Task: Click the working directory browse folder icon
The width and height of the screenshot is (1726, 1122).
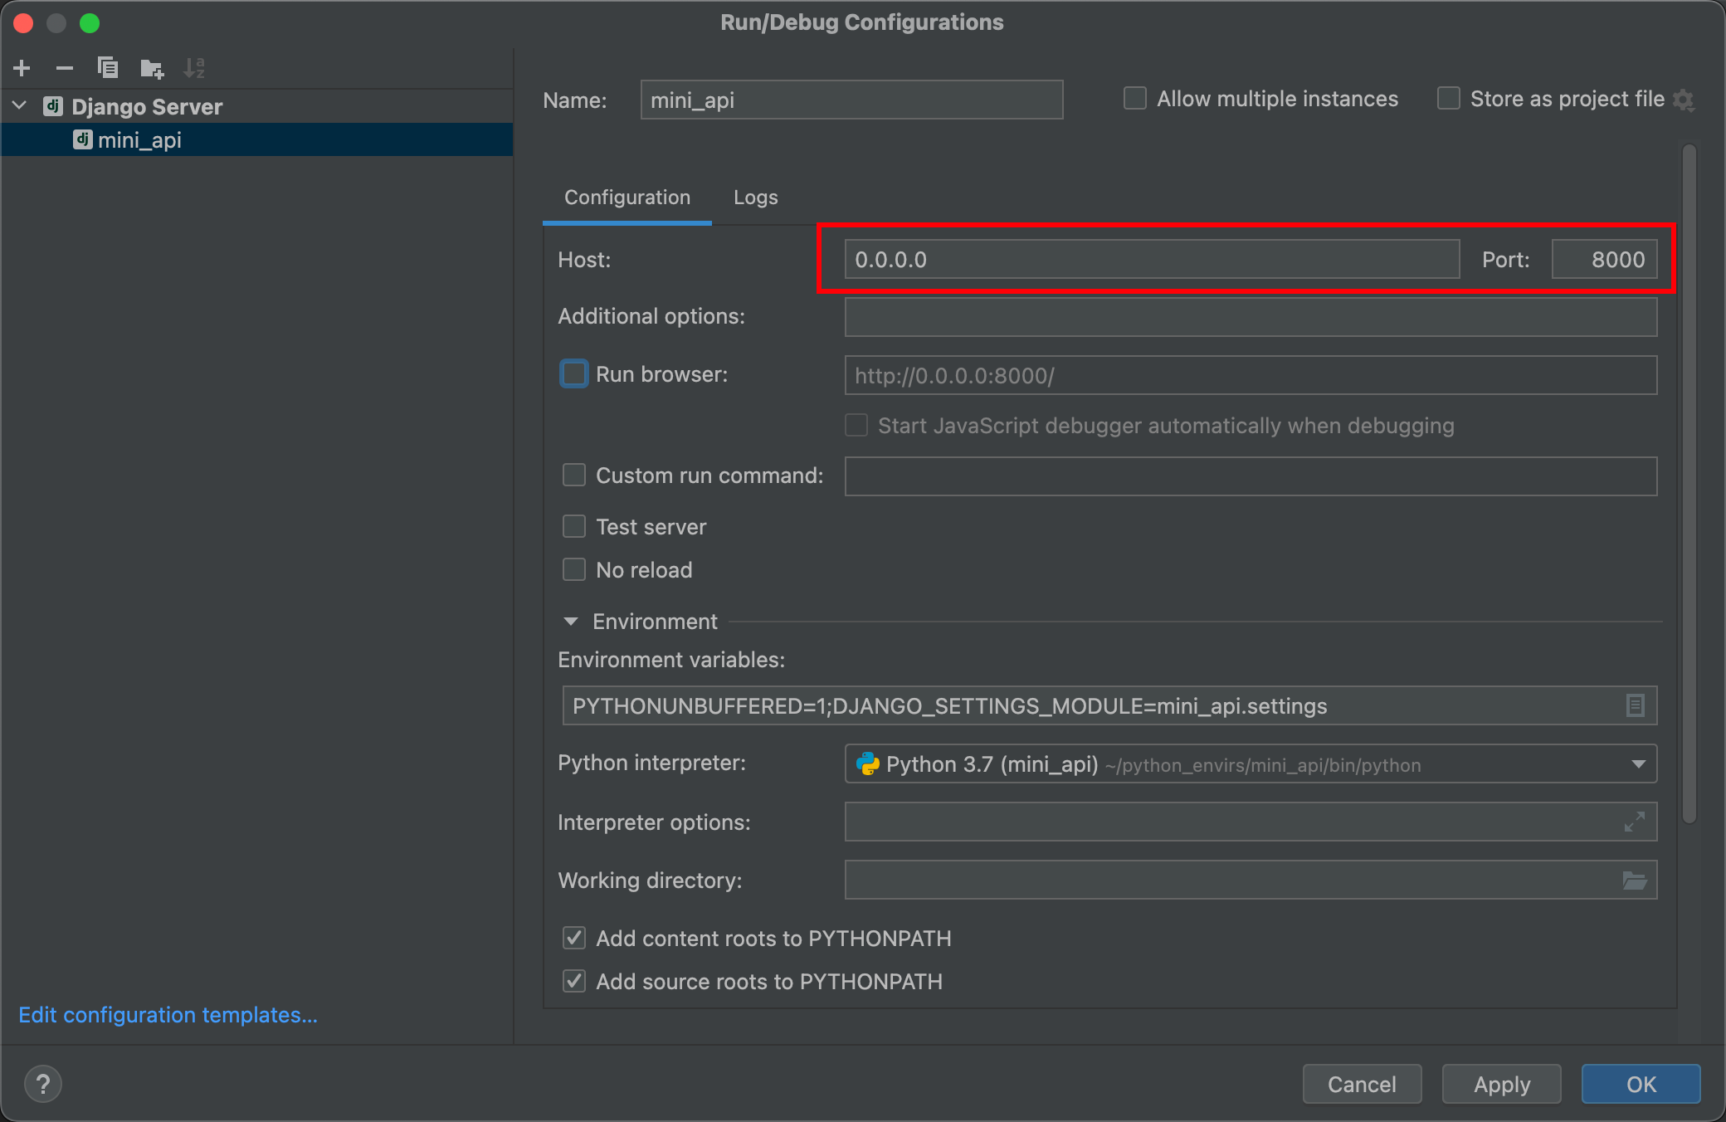Action: coord(1635,881)
